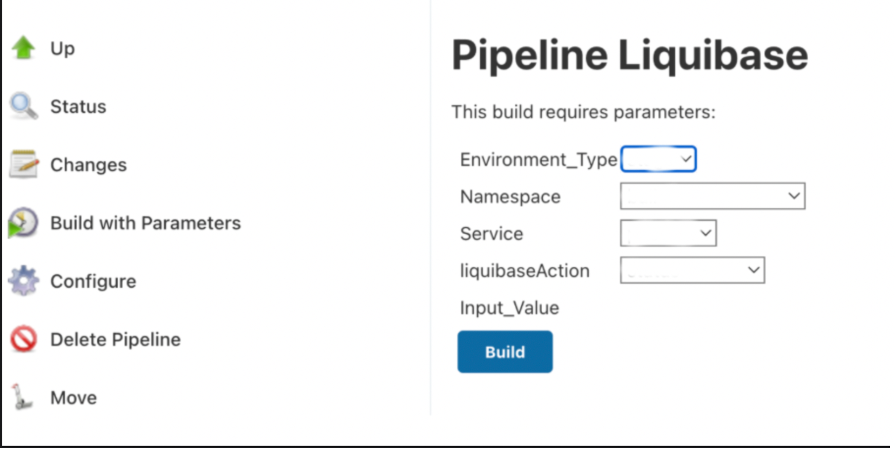Expand the liquibaseAction dropdown

(x=692, y=270)
